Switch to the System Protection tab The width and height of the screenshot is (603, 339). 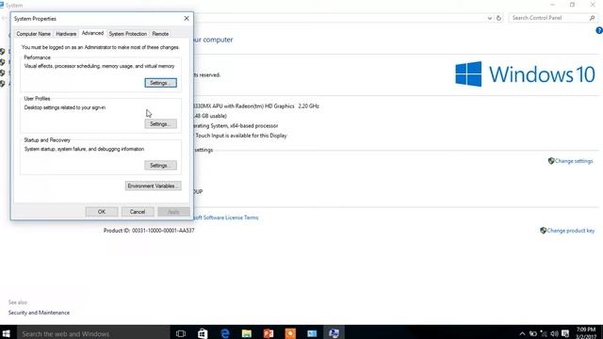point(128,34)
